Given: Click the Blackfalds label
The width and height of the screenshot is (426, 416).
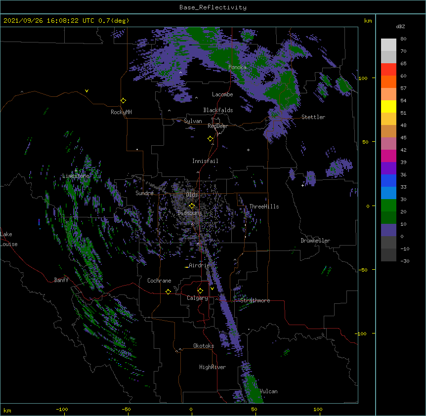Looking at the screenshot, I should pyautogui.click(x=218, y=110).
